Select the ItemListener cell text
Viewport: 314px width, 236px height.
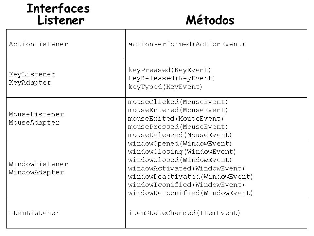pyautogui.click(x=34, y=213)
